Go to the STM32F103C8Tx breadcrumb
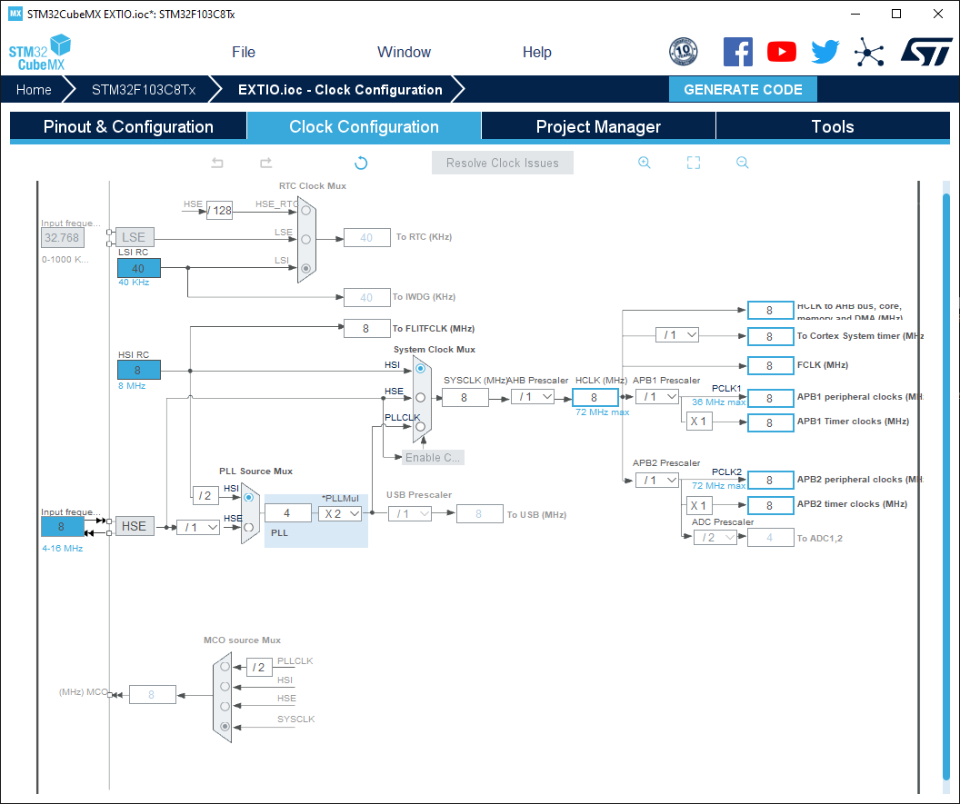Screen dimensions: 960x804 [x=144, y=90]
